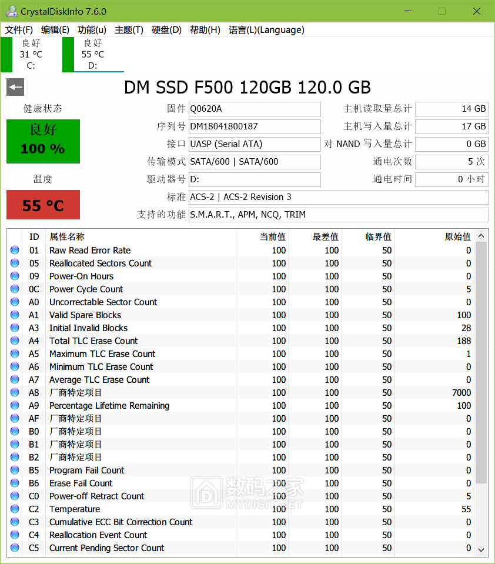
Task: Click NAND writes total value 0 GB
Action: [x=451, y=144]
